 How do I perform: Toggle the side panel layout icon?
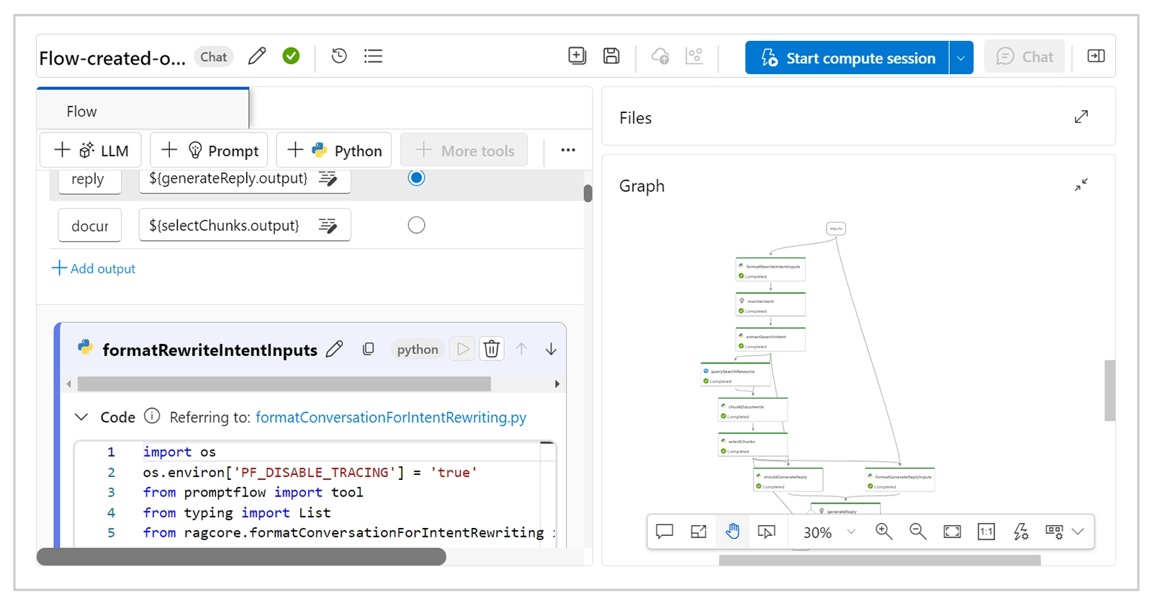pos(1096,56)
